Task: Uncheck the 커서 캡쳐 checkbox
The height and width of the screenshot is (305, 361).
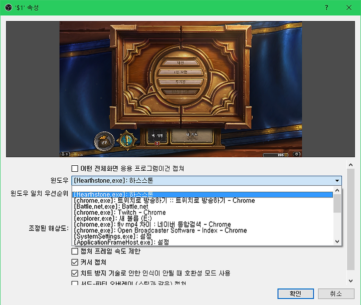Action: [x=75, y=262]
